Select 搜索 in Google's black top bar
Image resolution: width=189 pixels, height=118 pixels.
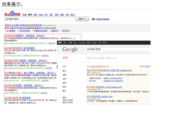[60, 42]
